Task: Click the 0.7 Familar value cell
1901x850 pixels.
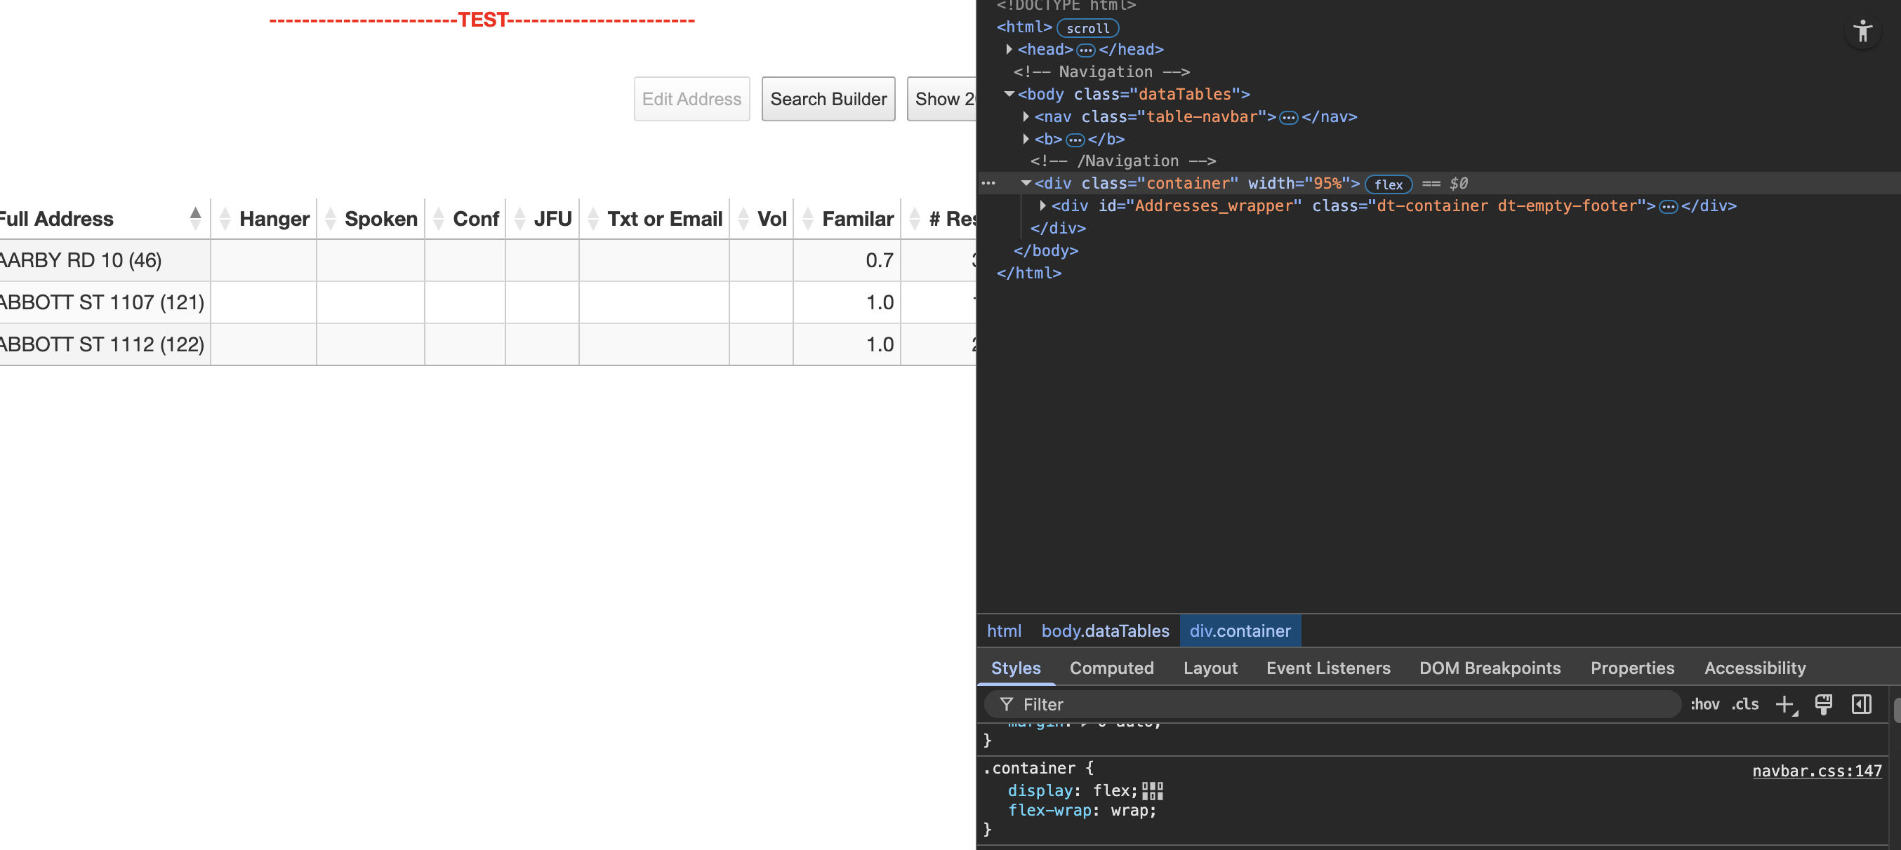Action: pos(847,259)
